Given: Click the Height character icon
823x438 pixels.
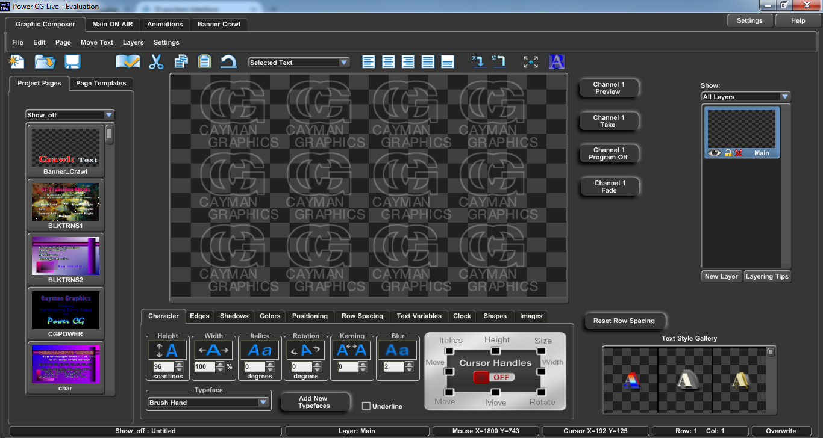Looking at the screenshot, I should coord(167,350).
